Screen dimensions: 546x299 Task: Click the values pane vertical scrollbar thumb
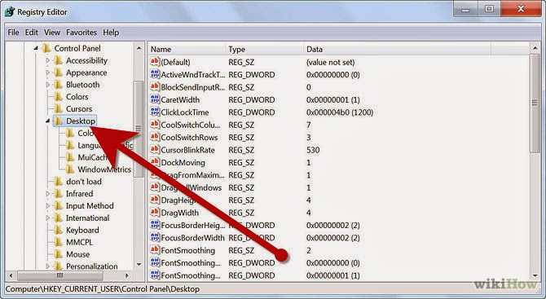[535, 103]
